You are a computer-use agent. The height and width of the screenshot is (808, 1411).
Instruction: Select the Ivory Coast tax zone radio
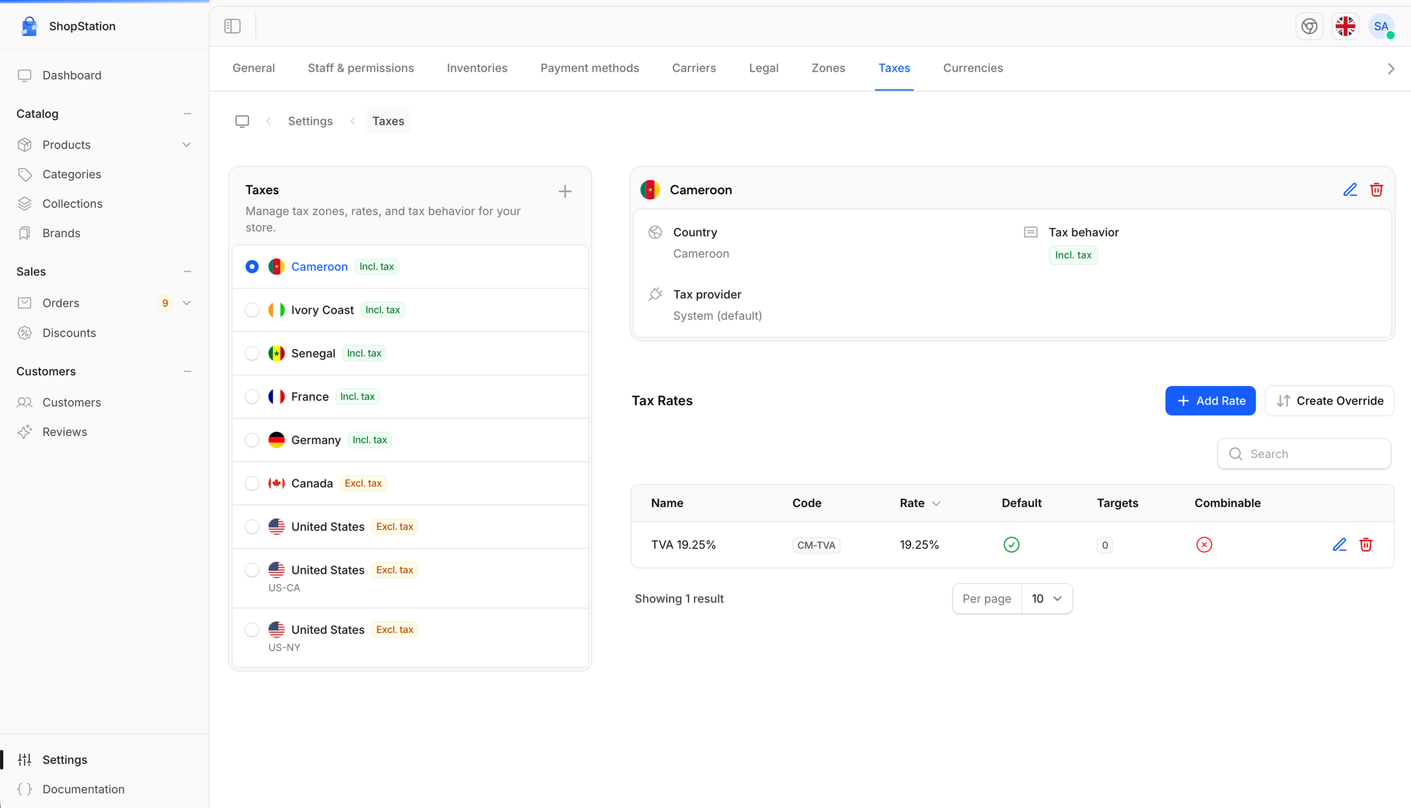[x=252, y=310]
